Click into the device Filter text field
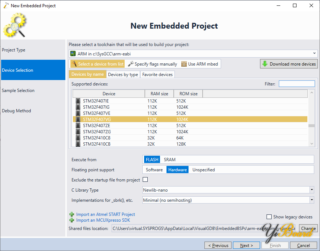Viewport: 320px width, 251px height. pyautogui.click(x=296, y=84)
